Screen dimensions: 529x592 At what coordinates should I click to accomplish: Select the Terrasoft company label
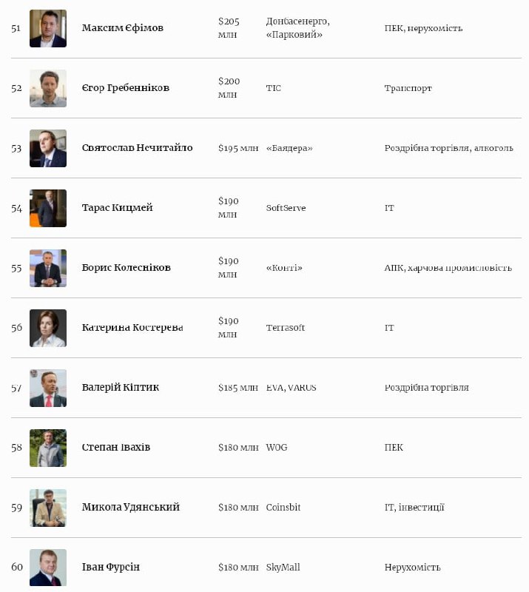click(x=286, y=327)
